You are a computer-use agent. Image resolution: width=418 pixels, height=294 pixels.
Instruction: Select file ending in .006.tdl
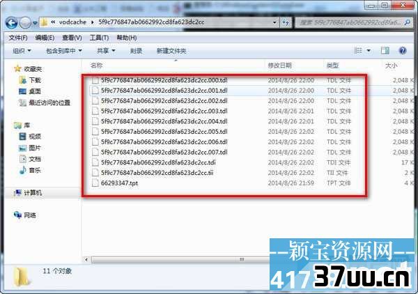point(164,142)
